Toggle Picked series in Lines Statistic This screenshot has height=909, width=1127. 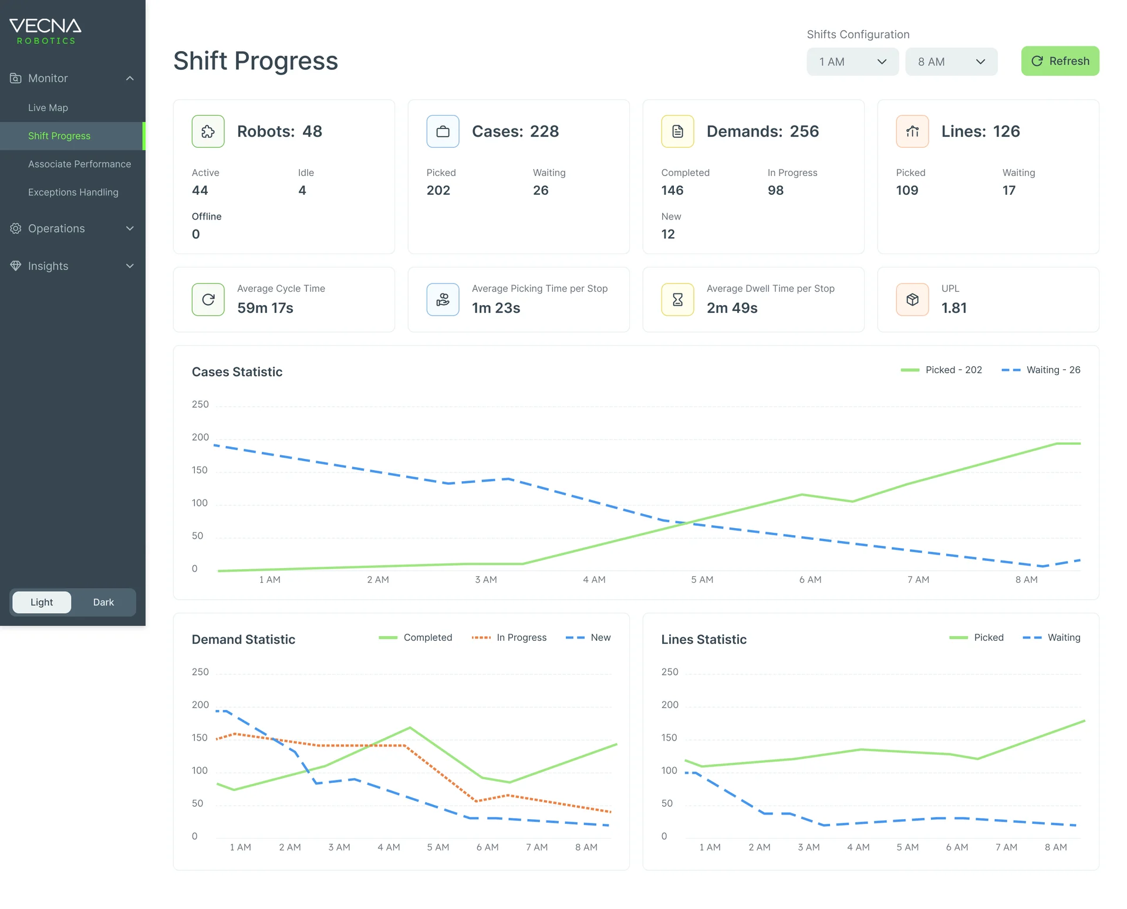point(976,637)
